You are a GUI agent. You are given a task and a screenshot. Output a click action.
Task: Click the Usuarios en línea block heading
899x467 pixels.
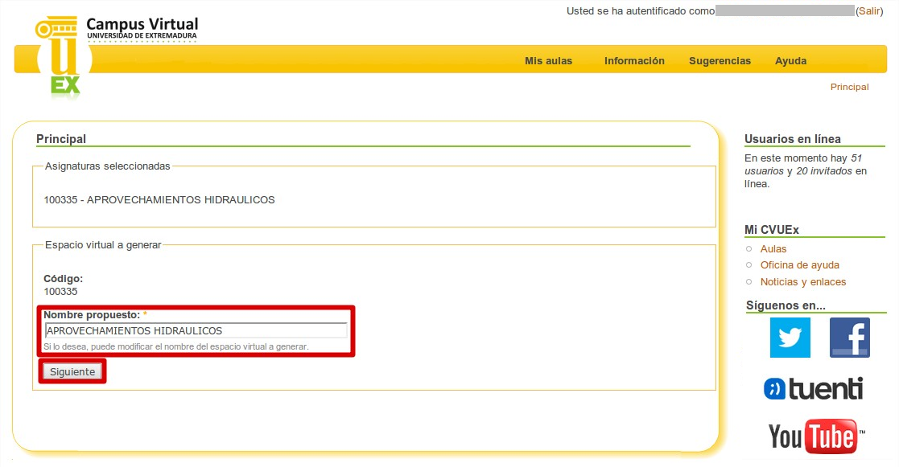(792, 139)
